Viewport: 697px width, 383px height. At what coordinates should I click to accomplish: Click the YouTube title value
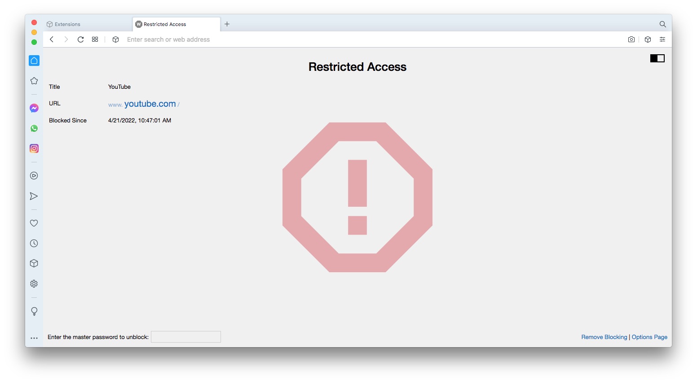[119, 87]
